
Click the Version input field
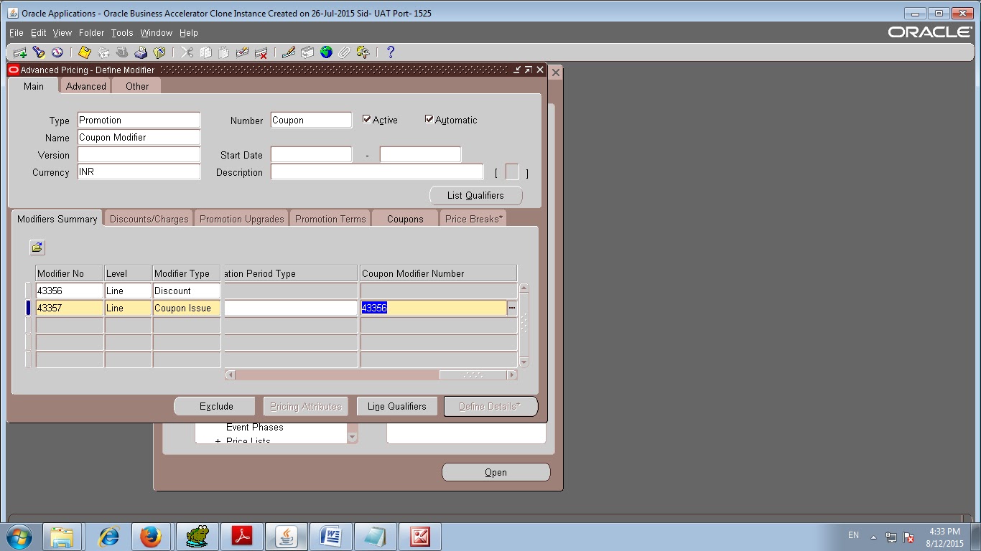click(x=139, y=155)
